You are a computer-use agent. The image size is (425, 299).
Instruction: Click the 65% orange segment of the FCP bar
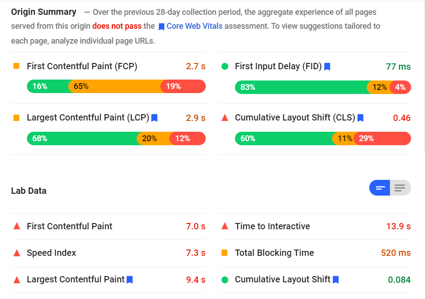click(x=115, y=86)
